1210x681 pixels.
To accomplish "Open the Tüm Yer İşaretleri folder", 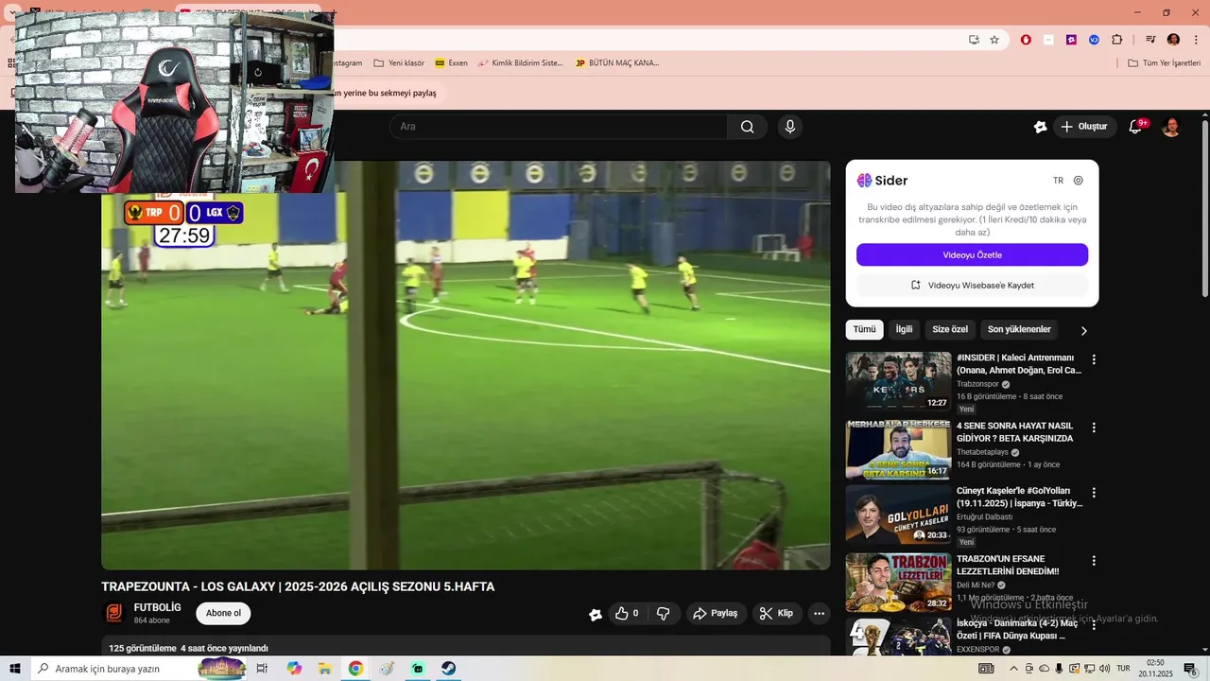I will [x=1164, y=63].
